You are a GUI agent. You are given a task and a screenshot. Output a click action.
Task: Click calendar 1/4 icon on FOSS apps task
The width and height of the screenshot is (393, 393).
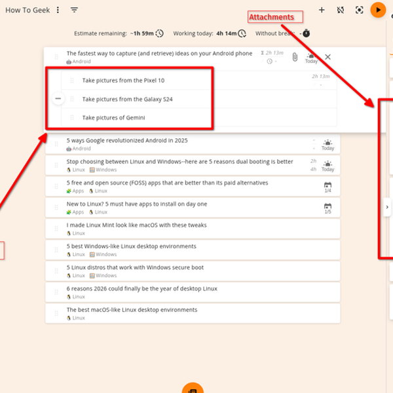click(x=327, y=187)
